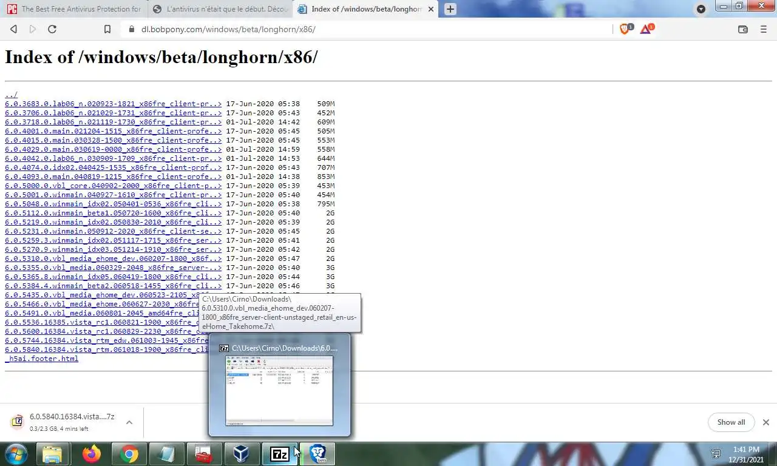Download build 6.0.5840.16384 vista_rtm file
Viewport: 777px width, 466px height.
(x=107, y=349)
